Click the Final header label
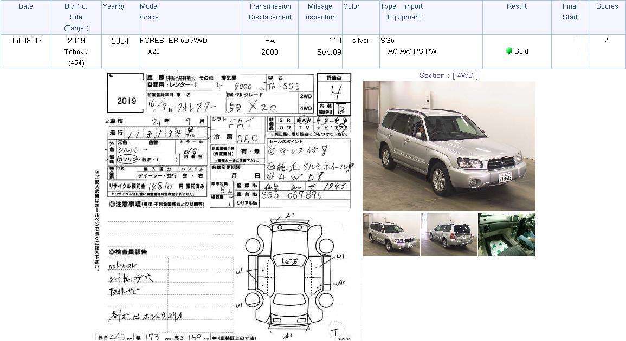Viewport: 626px width, 341px height. pos(570,6)
